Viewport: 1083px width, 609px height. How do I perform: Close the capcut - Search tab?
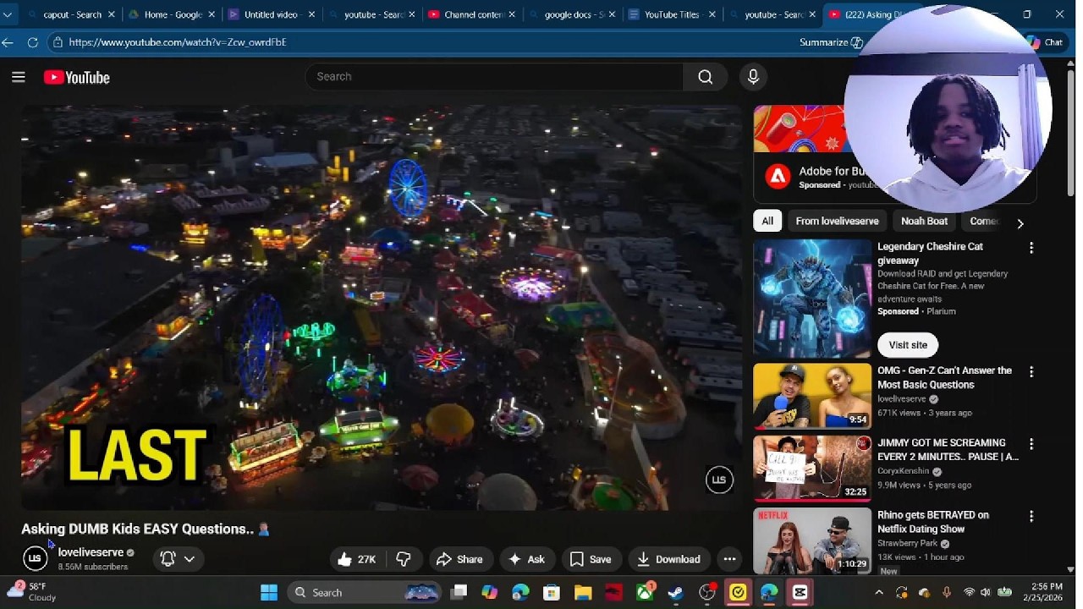pyautogui.click(x=111, y=14)
